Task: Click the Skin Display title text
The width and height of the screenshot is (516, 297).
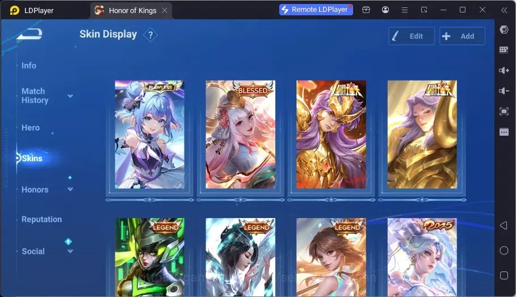Action: point(108,34)
